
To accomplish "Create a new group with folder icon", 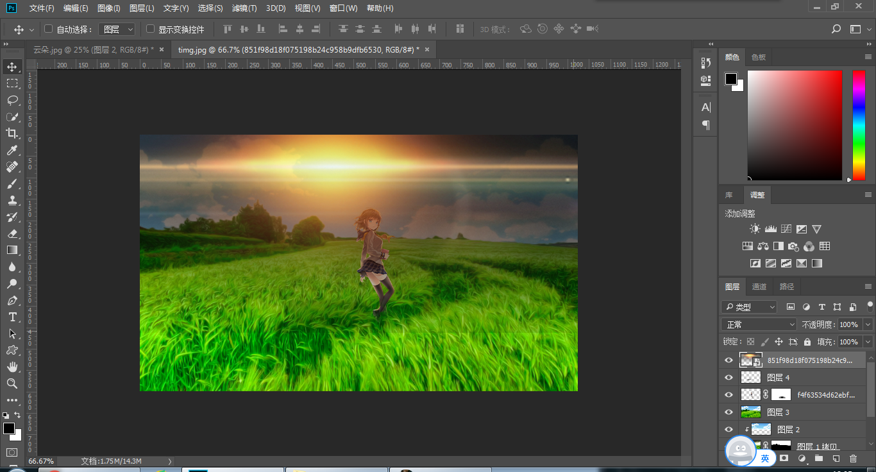I will 819,459.
